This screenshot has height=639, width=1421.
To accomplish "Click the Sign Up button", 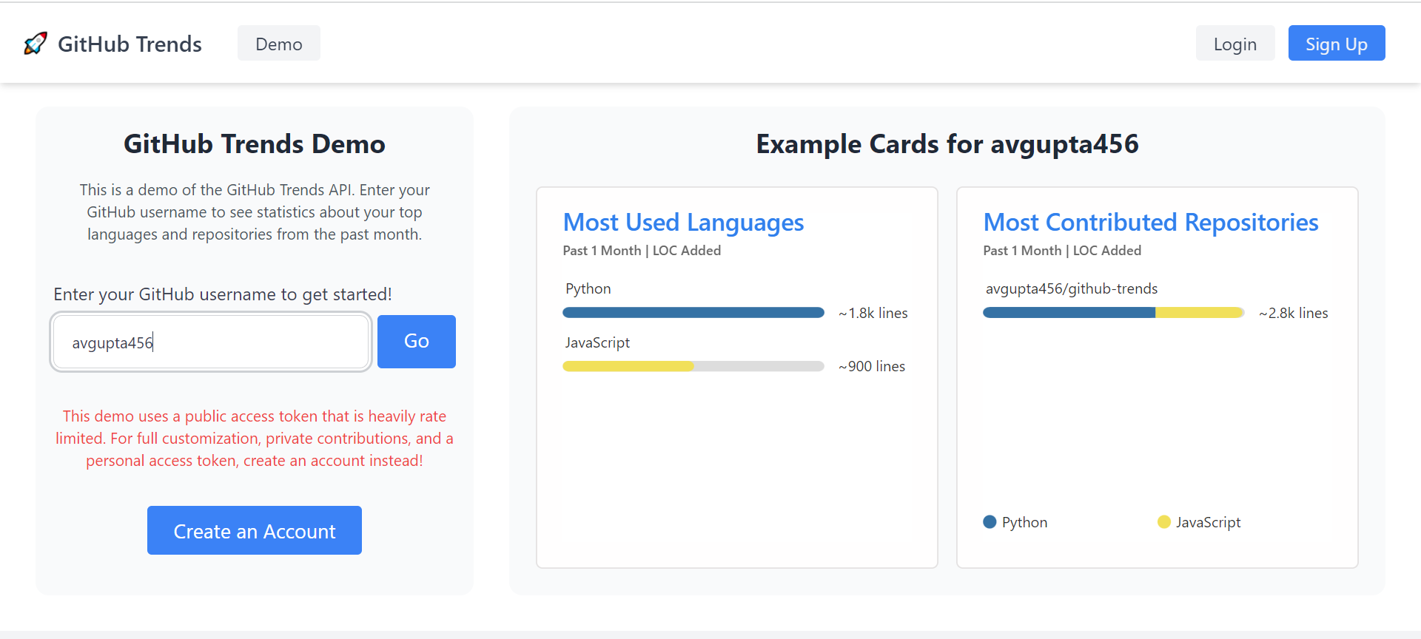I will pos(1337,44).
